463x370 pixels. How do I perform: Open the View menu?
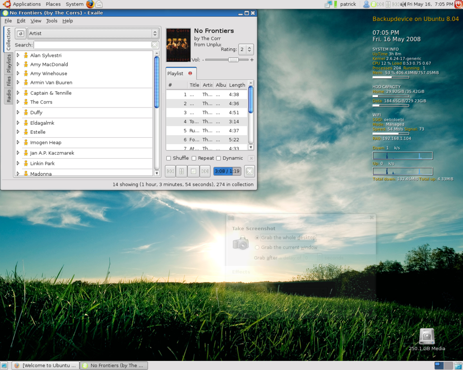(36, 21)
